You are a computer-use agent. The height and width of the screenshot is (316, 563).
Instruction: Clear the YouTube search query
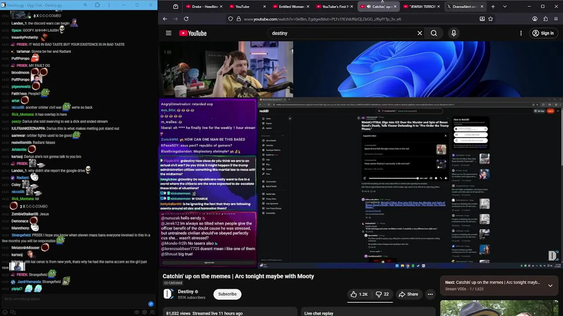pos(420,33)
